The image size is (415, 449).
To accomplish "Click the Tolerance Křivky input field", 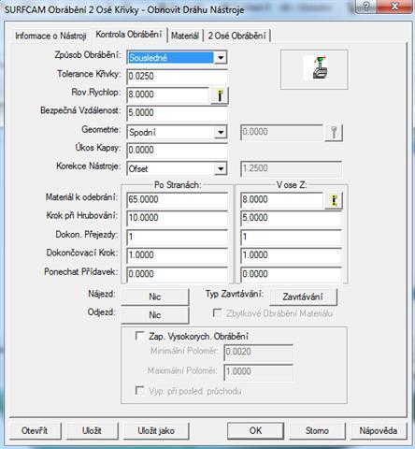I will coord(177,77).
